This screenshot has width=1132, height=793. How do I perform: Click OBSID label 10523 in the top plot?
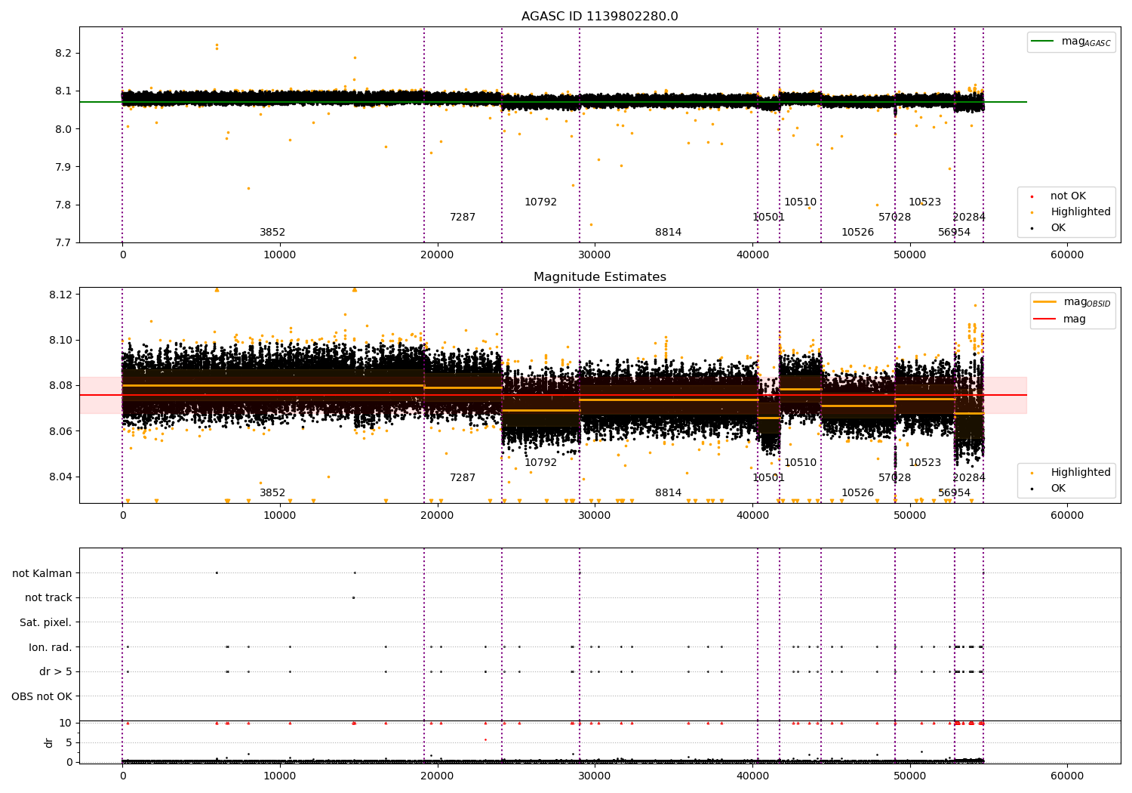(x=924, y=202)
